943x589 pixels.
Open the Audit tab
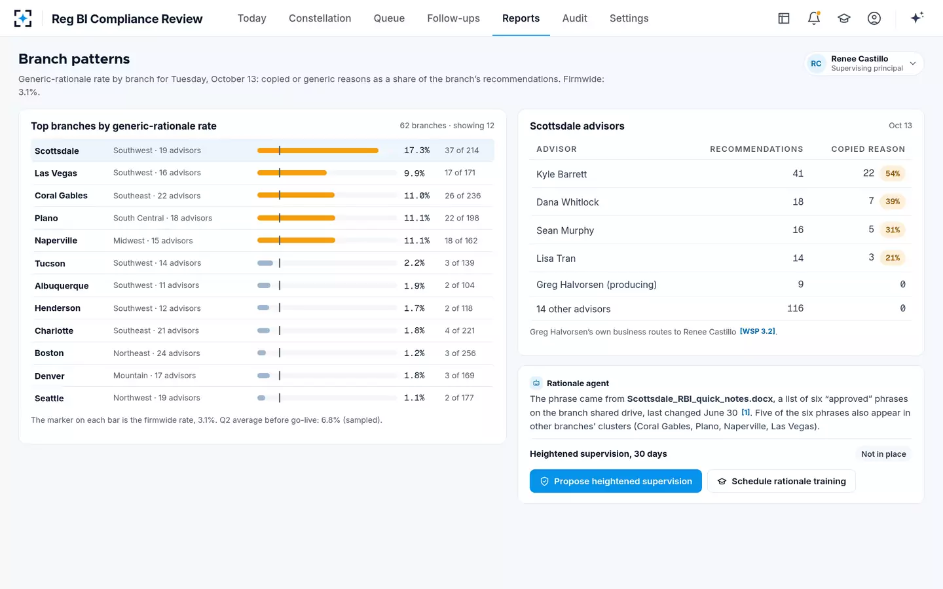pos(575,18)
